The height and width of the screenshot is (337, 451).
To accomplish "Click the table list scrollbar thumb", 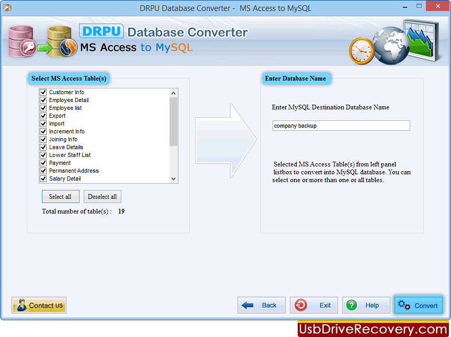I will (173, 122).
